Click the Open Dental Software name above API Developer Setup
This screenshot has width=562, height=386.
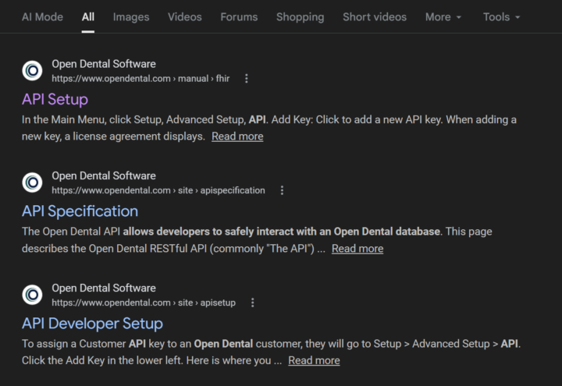click(104, 288)
